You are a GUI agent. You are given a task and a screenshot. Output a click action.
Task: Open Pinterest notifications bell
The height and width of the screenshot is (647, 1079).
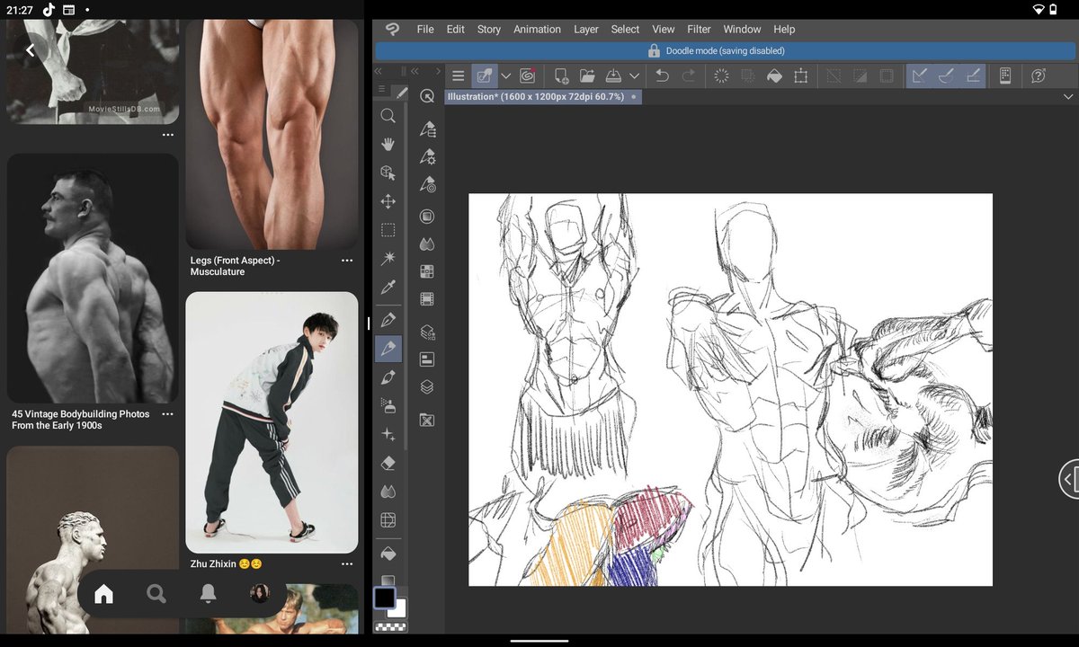tap(208, 593)
